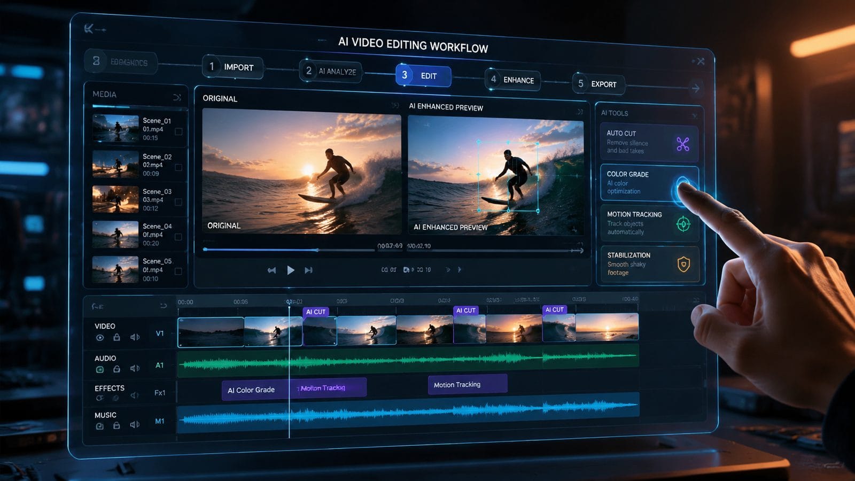Lock the AUDIO track
The width and height of the screenshot is (855, 481).
point(116,369)
